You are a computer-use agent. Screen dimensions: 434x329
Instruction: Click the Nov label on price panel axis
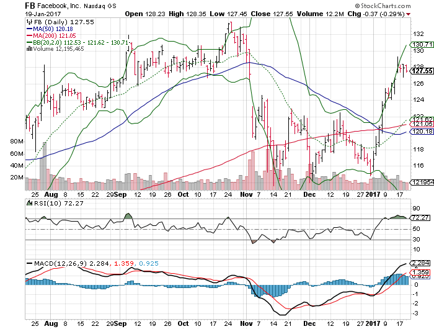[x=246, y=194]
